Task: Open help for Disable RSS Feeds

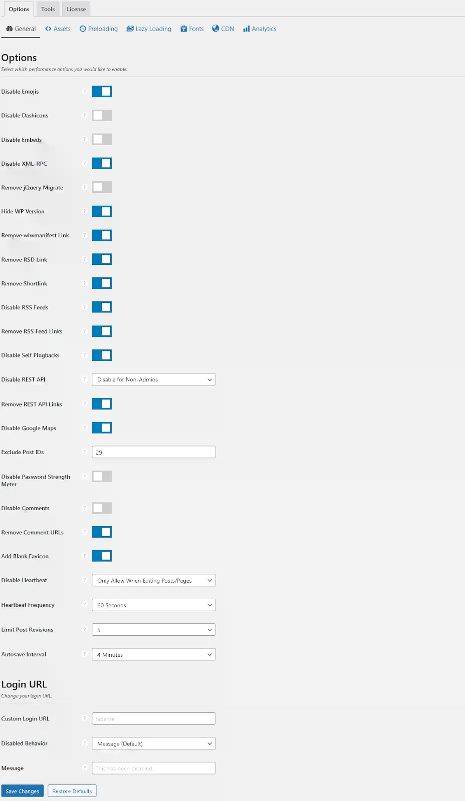Action: point(84,307)
